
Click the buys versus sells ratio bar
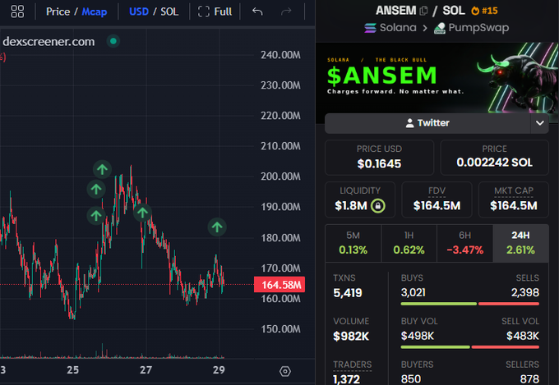[x=470, y=304]
